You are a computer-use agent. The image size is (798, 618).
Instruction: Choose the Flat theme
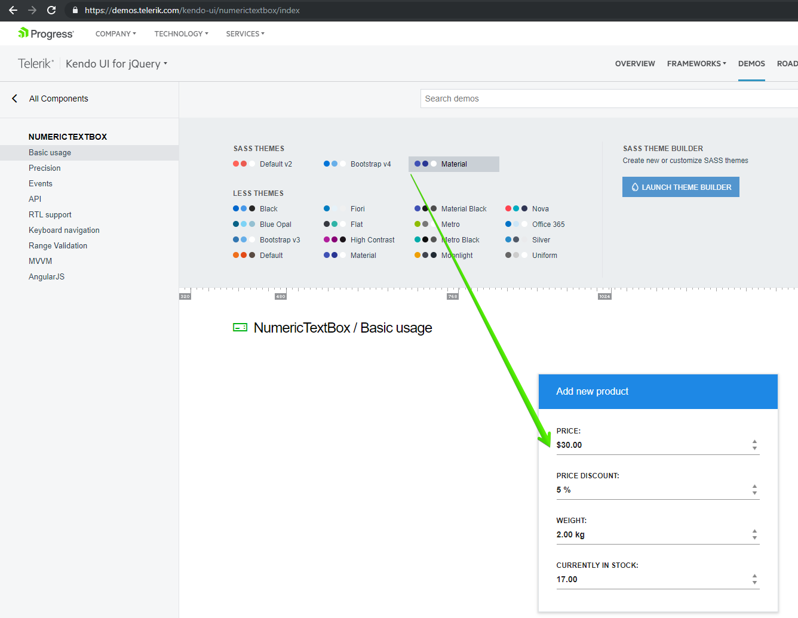[x=343, y=225]
